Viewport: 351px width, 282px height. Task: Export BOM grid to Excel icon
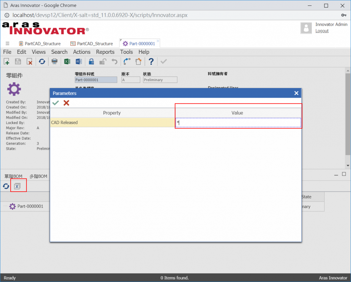pyautogui.click(x=17, y=186)
